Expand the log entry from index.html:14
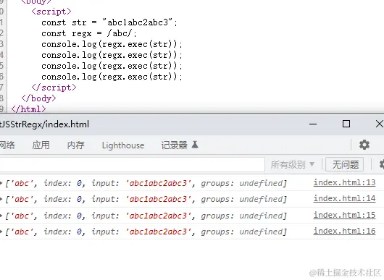 coord(1,199)
